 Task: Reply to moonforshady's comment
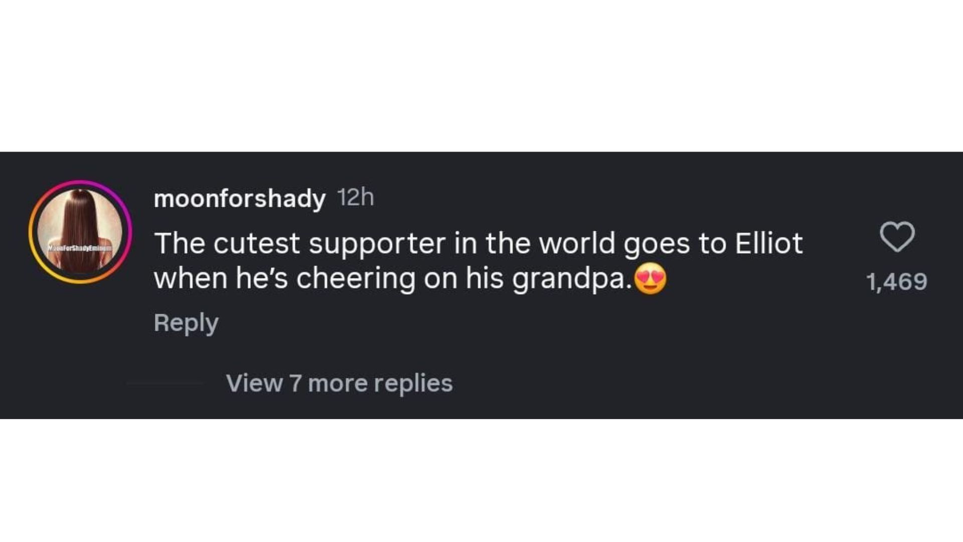pyautogui.click(x=186, y=323)
